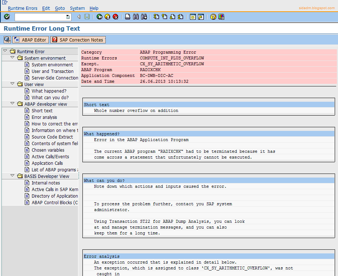The width and height of the screenshot is (338, 276).
Task: Select Application Calls tree item
Action: 47,163
